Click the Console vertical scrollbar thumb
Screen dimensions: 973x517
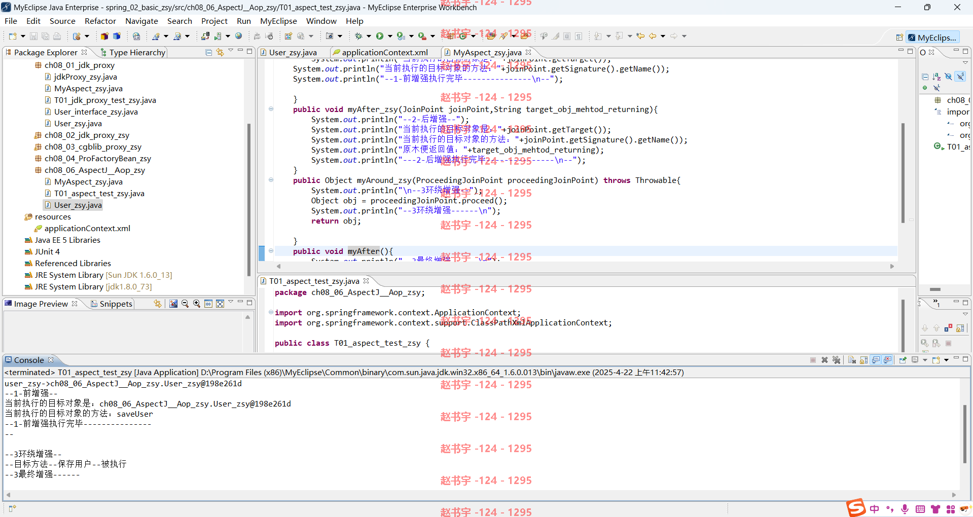965,434
